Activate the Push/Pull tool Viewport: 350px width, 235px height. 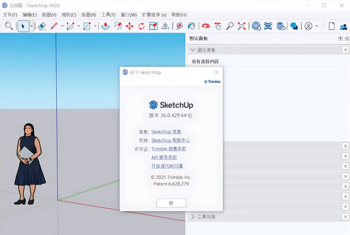(105, 26)
